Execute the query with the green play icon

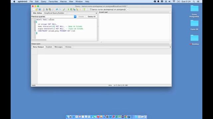pyautogui.click(x=68, y=10)
